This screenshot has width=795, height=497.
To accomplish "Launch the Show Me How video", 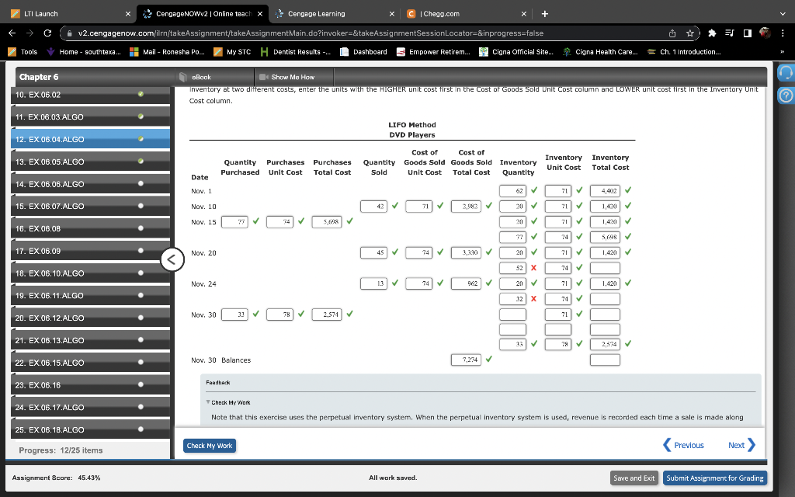I will (293, 77).
